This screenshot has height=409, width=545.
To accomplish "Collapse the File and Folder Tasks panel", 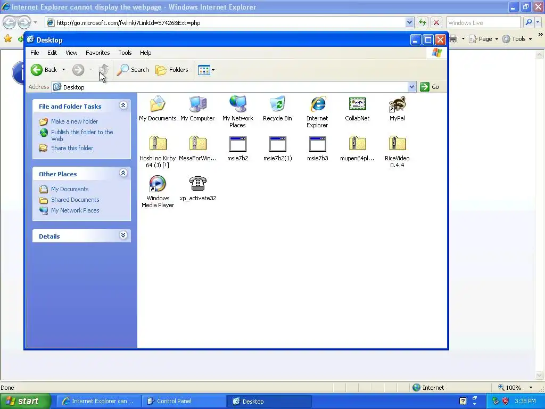I will [x=123, y=105].
